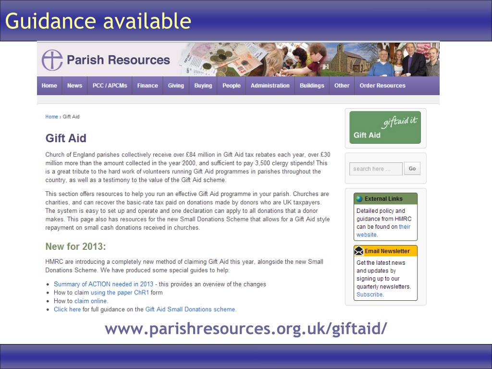Viewport: 492px width, 369px height.
Task: Click the Go search button
Action: coord(412,169)
